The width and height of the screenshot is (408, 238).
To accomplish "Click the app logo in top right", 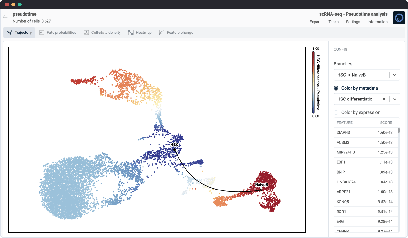I will click(399, 18).
